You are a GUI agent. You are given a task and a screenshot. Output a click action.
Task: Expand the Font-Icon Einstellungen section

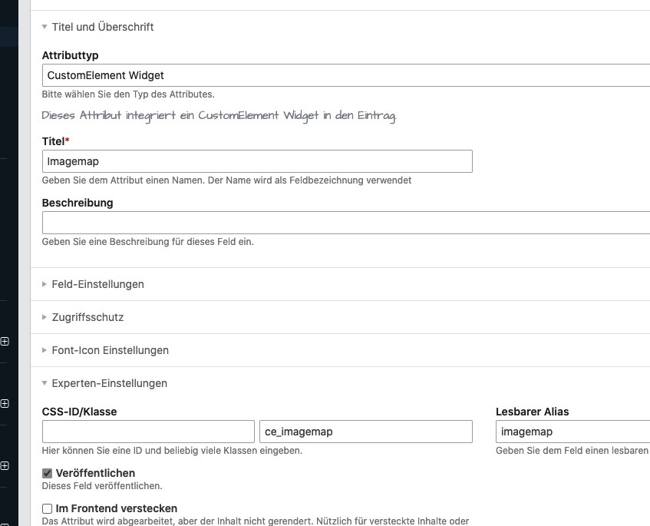tap(110, 350)
